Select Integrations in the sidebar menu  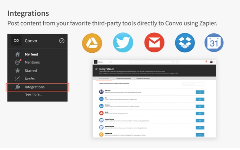(x=34, y=87)
